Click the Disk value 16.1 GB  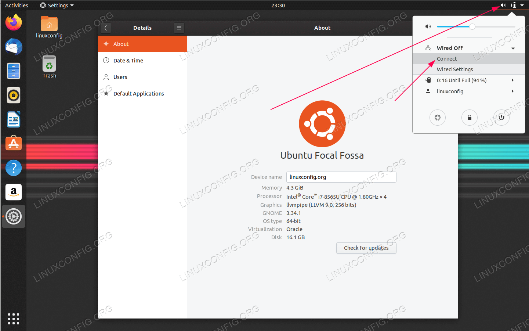[x=296, y=237]
